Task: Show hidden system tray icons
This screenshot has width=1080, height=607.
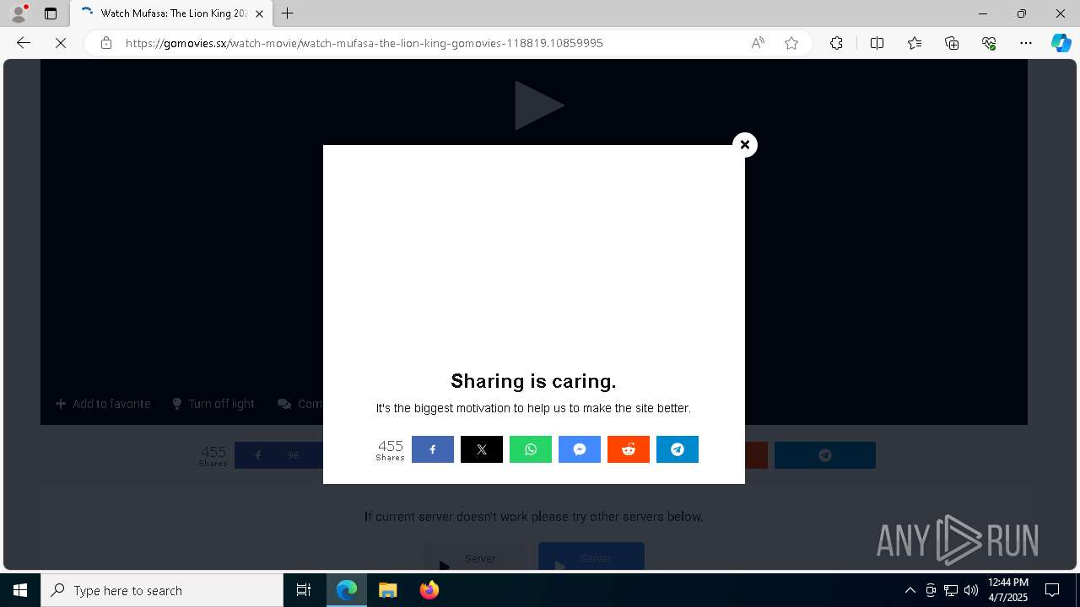Action: click(910, 590)
